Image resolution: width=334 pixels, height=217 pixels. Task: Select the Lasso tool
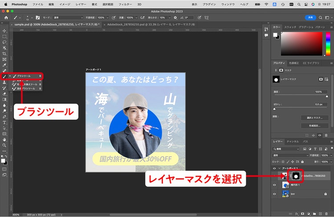pos(4,42)
